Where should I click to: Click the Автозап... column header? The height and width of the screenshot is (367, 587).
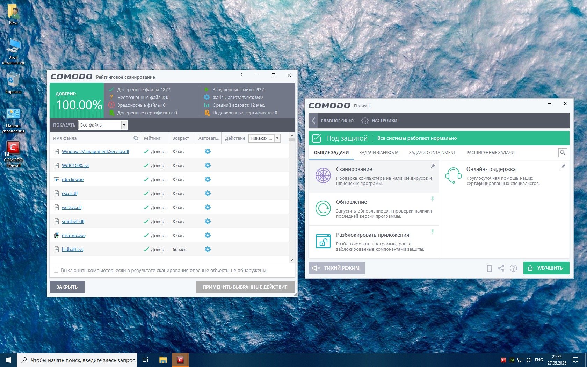click(209, 138)
